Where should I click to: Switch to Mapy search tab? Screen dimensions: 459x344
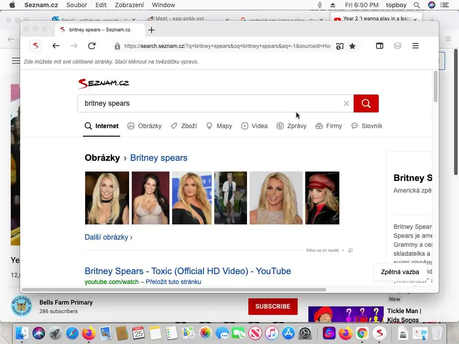(219, 126)
